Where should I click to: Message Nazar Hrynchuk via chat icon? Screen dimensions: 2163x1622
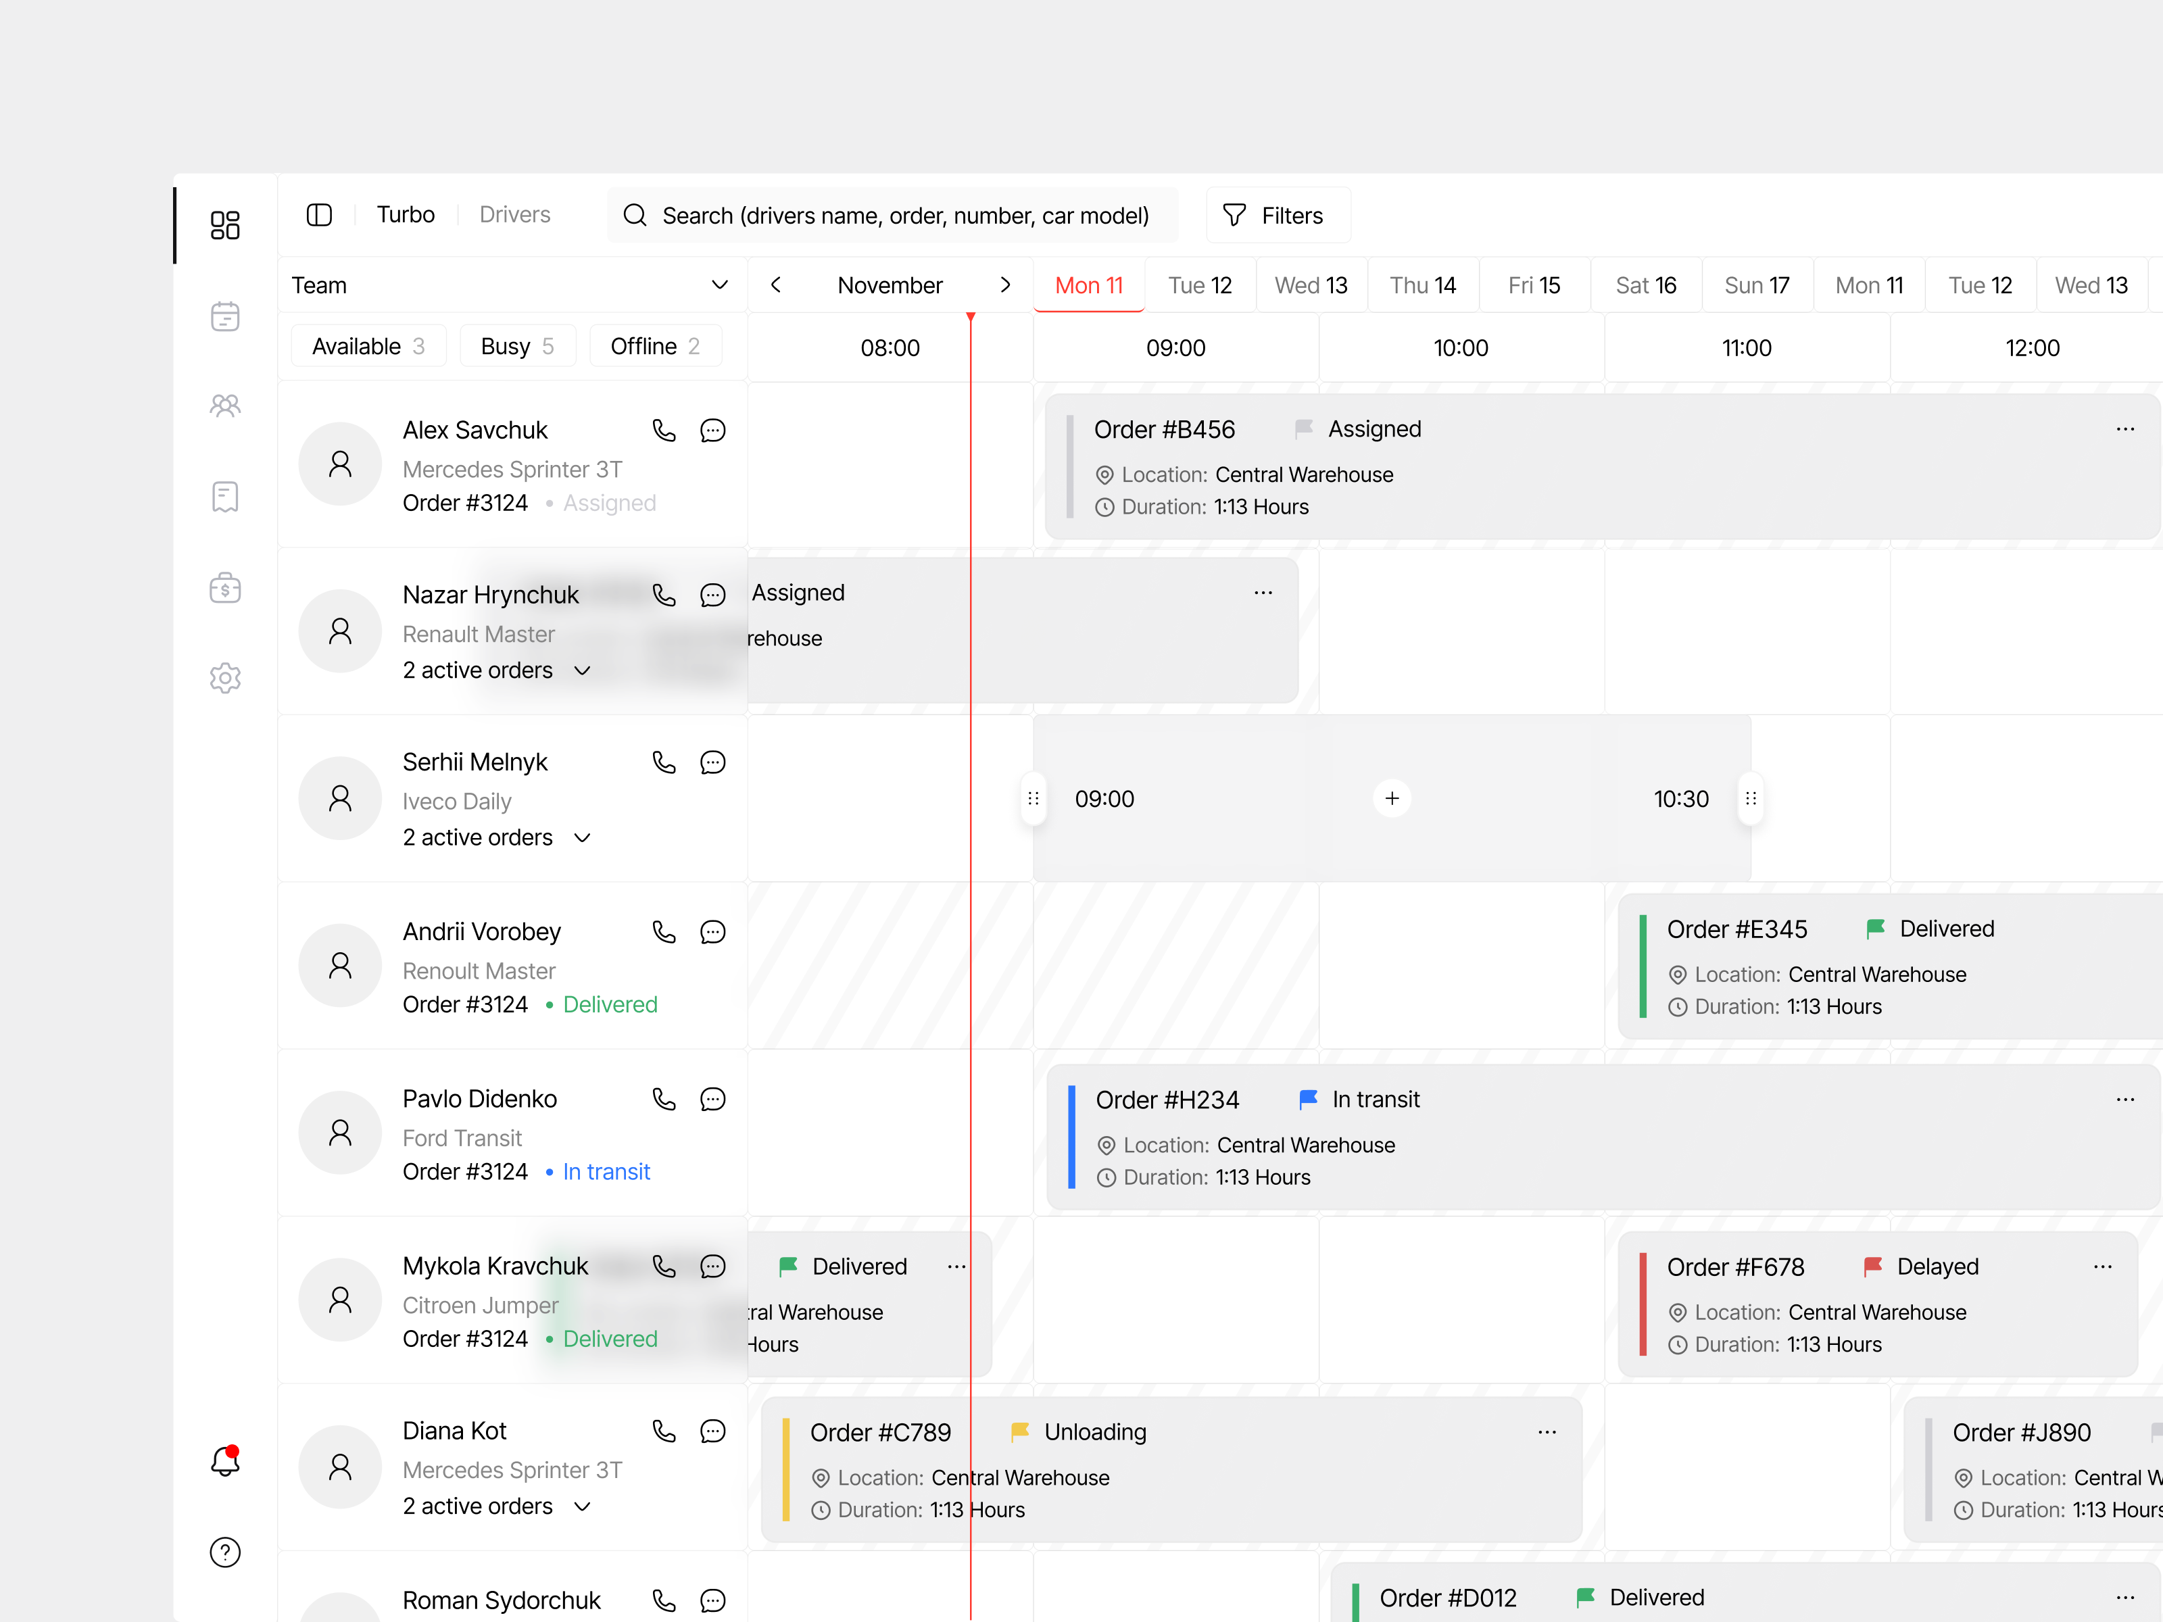pos(713,595)
